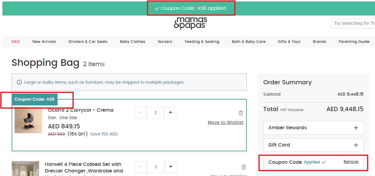The height and width of the screenshot is (176, 375).
Task: Delete Ocarro 2 Carrycot with trash icon
Action: [x=241, y=113]
